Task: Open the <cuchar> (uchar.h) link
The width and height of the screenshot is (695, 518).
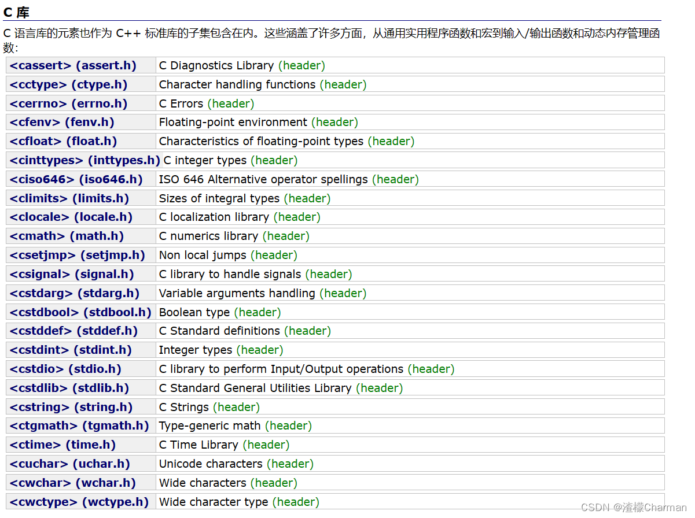Action: coord(70,464)
